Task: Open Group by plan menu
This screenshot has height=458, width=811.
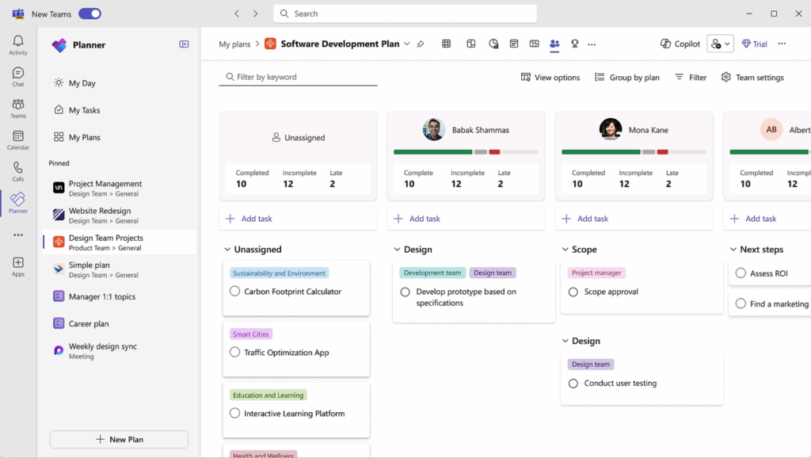Action: pyautogui.click(x=627, y=78)
